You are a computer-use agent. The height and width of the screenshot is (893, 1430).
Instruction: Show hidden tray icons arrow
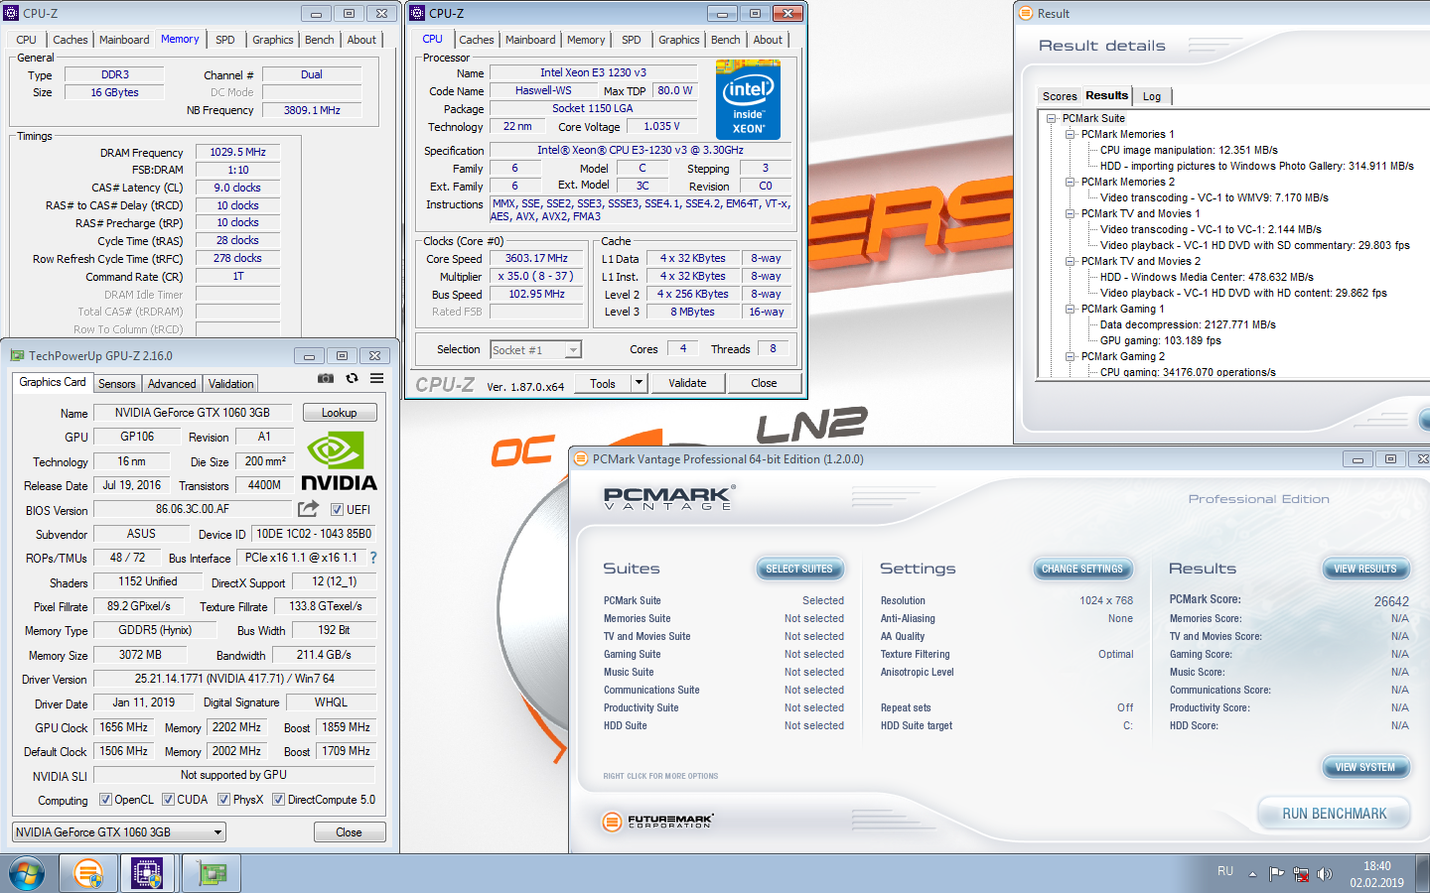point(1252,874)
